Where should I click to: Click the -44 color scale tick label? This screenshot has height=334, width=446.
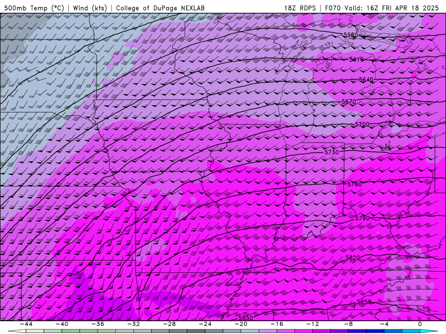pos(26,324)
